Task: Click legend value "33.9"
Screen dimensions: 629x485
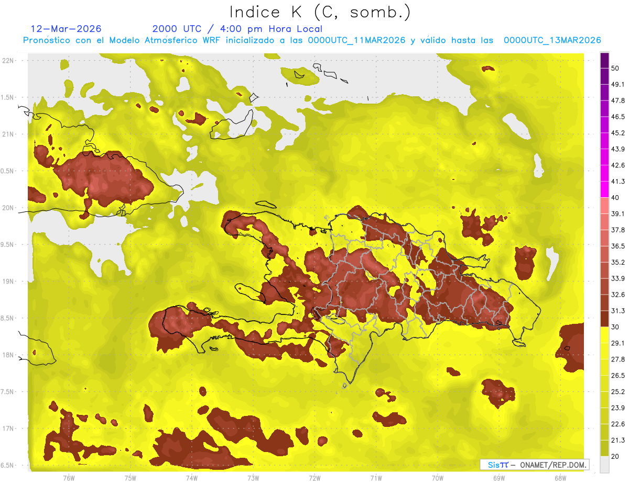Action: [617, 278]
